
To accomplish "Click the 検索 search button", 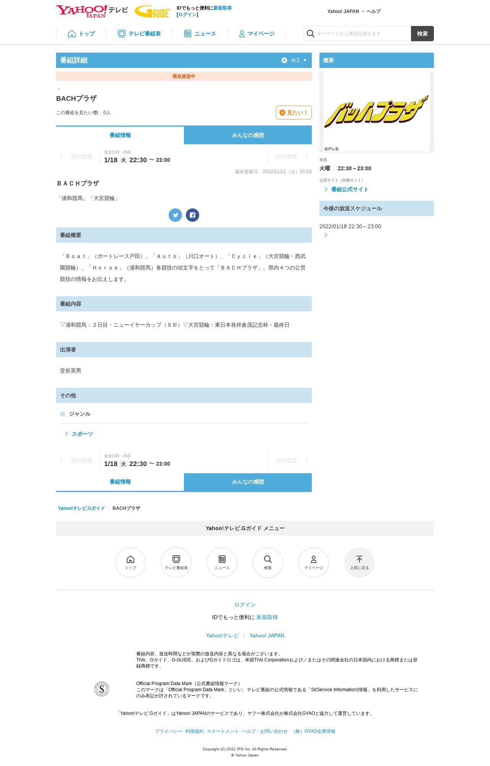I will [x=422, y=34].
